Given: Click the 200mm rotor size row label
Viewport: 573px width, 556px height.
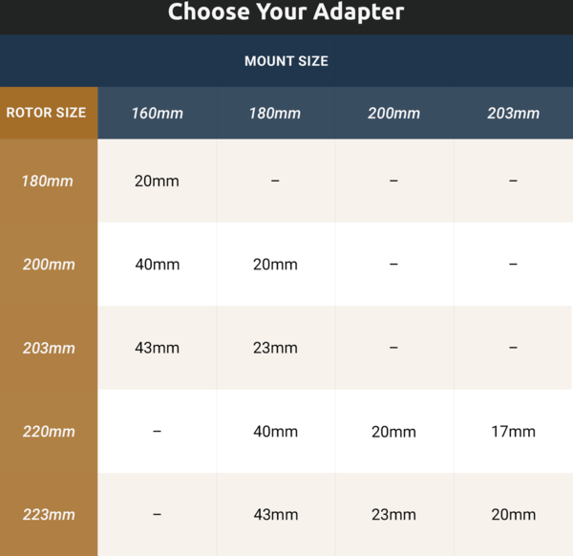Looking at the screenshot, I should 49,264.
